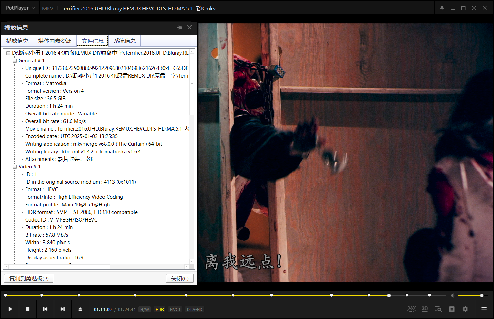
Task: Click the volume slider handle
Action: [482, 295]
